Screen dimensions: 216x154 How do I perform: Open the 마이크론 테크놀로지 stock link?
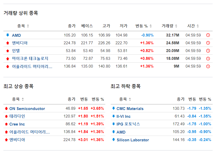[30, 58]
